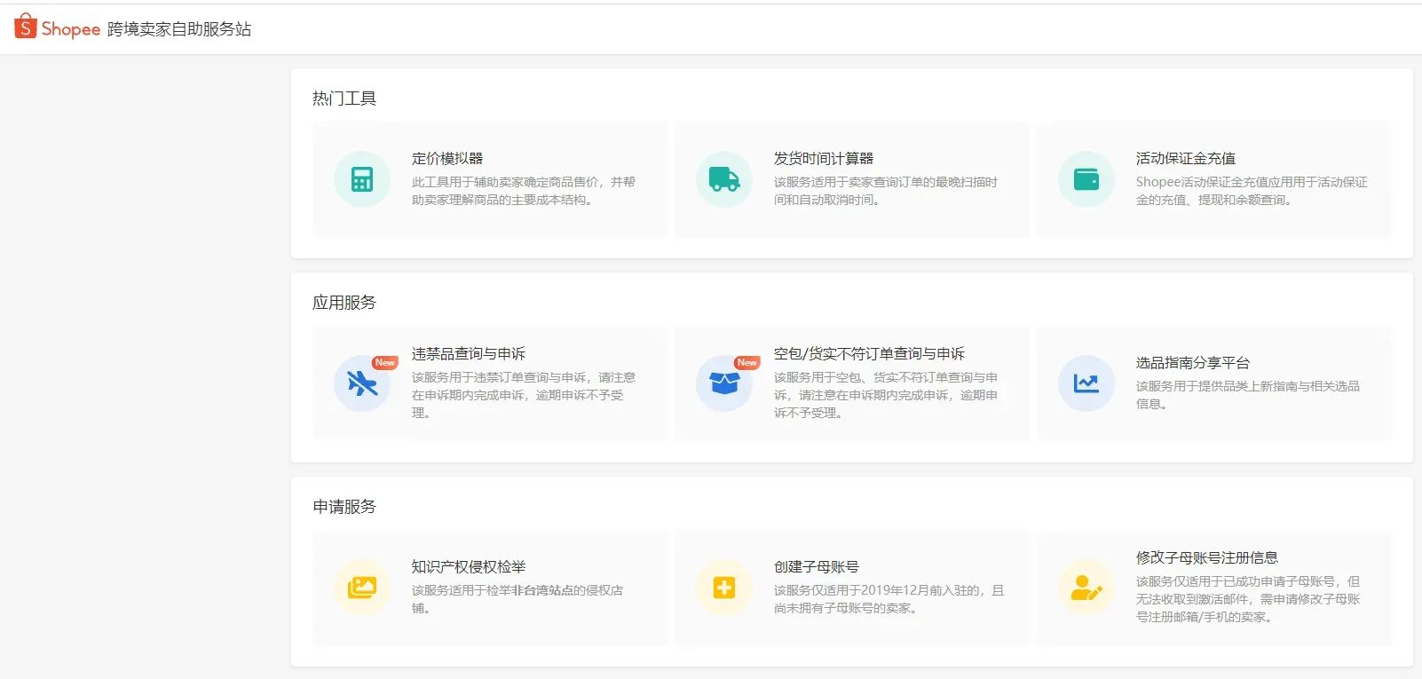1422x679 pixels.
Task: Open 空包/货实不符订单查询与申诉 title
Action: [x=869, y=354]
